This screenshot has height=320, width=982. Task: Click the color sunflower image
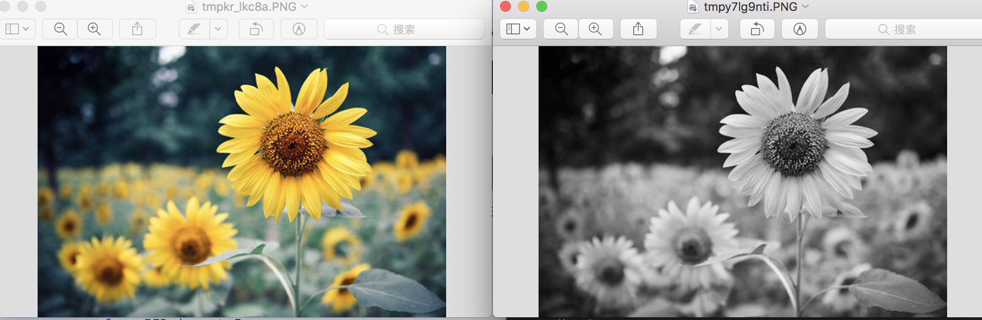click(x=242, y=181)
